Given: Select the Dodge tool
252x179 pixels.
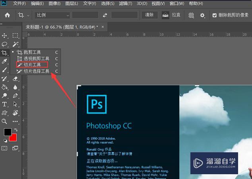Looking at the screenshot, I should pyautogui.click(x=4, y=96).
